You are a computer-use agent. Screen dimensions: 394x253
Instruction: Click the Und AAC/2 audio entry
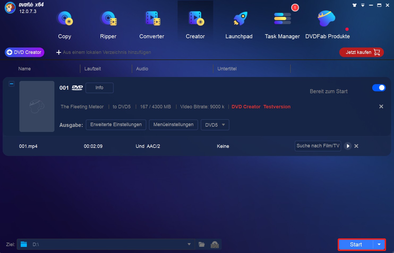point(148,146)
